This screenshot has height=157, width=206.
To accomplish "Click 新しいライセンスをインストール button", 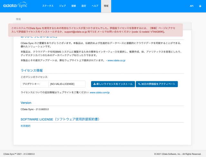I will click(x=113, y=84).
